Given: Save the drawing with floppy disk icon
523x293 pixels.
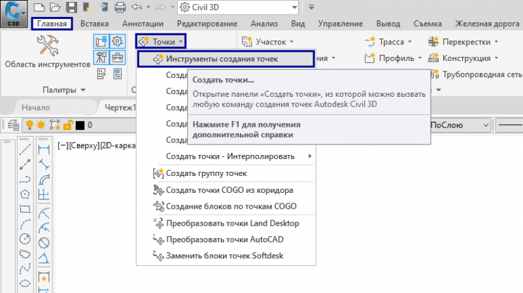Looking at the screenshot, I should tap(71, 7).
